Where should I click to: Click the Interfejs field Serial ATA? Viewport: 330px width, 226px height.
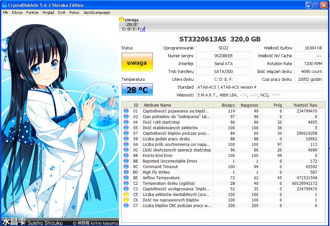[223, 63]
